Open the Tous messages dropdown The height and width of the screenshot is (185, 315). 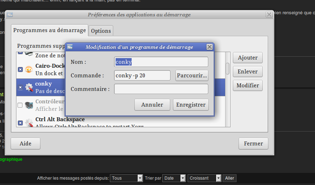click(126, 178)
